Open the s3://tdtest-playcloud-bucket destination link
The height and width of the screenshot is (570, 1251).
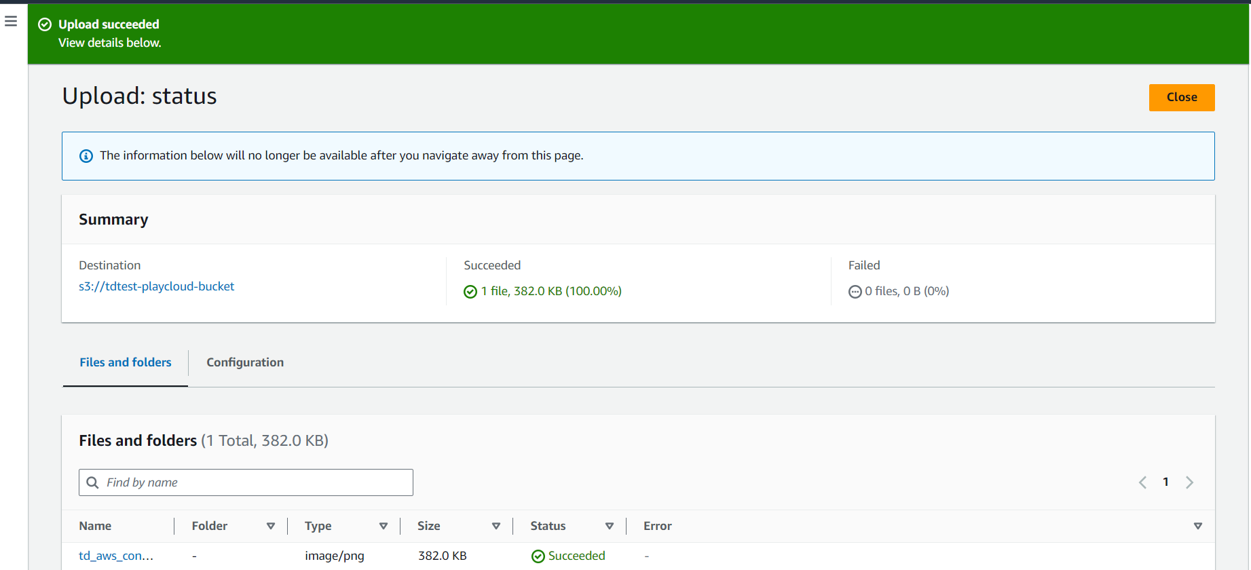(157, 286)
